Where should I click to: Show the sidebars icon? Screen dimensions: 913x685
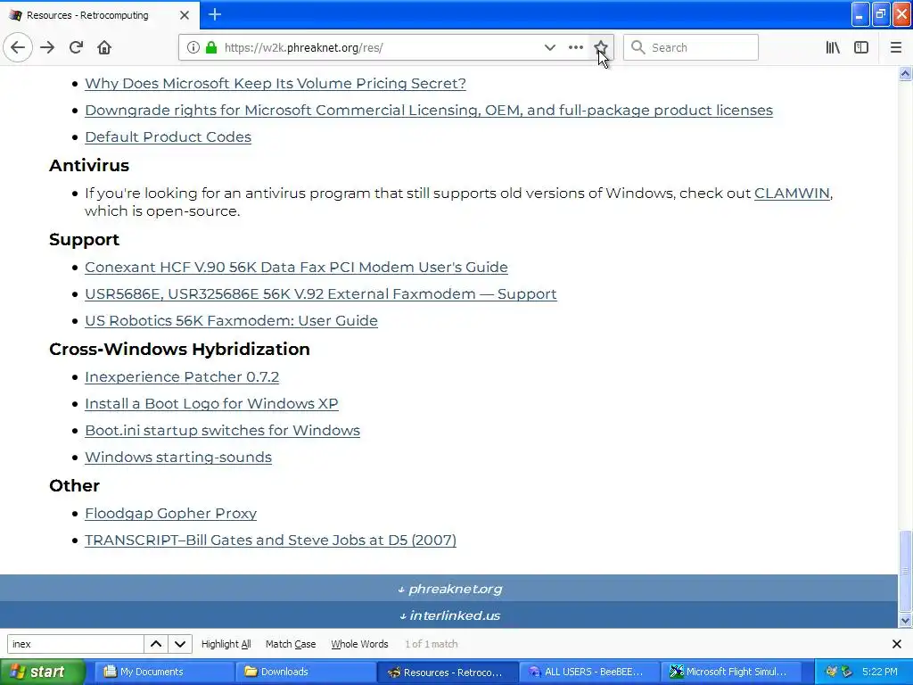click(x=861, y=48)
